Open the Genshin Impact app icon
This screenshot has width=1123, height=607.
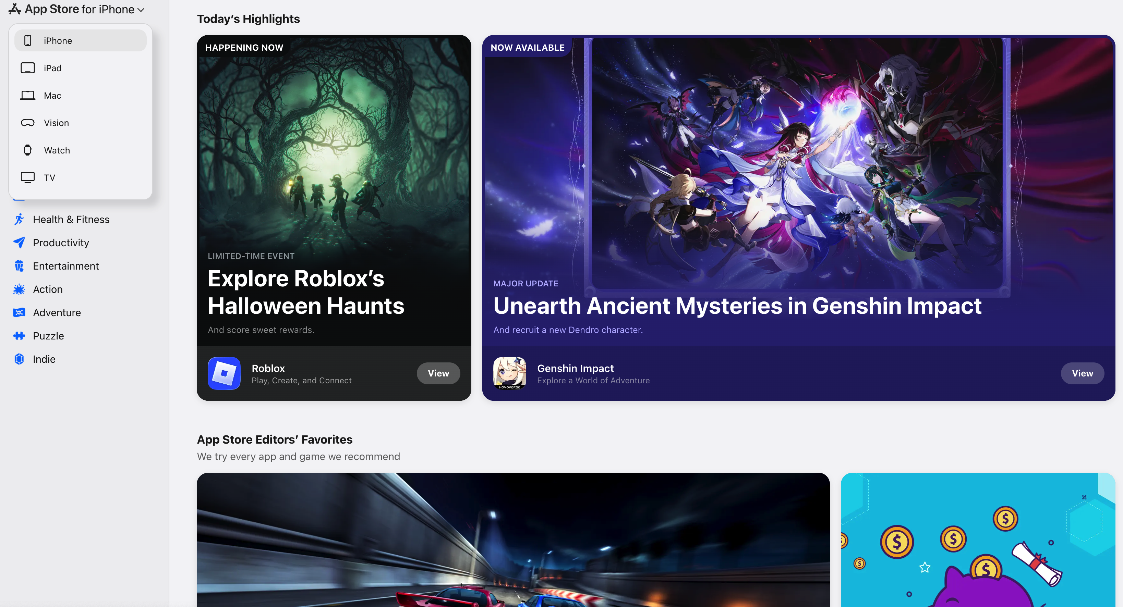click(x=509, y=373)
